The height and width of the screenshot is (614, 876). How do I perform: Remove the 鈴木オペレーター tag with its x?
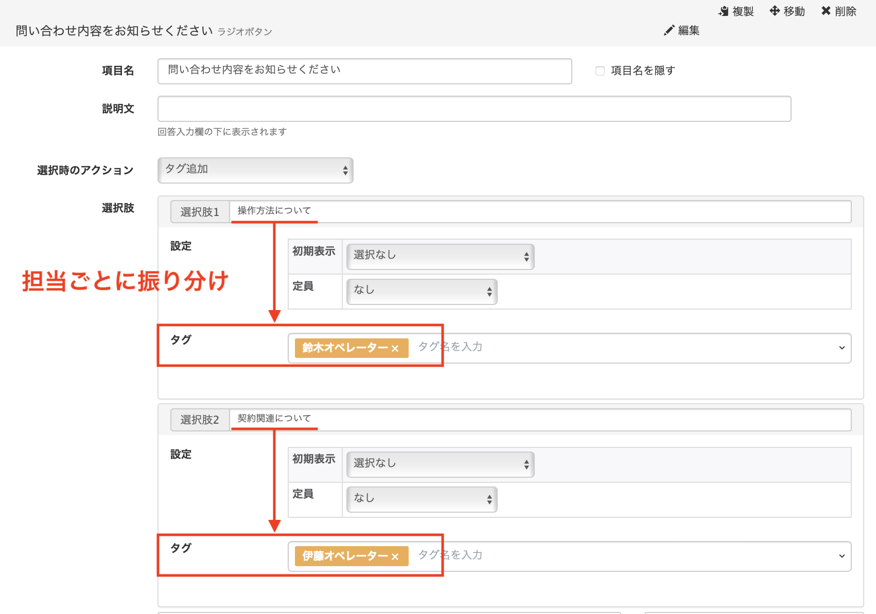tap(395, 349)
